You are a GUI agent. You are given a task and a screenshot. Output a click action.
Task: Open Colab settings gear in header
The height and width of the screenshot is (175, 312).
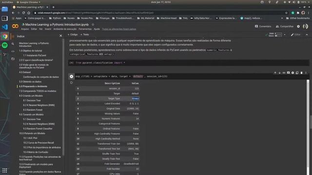298,26
